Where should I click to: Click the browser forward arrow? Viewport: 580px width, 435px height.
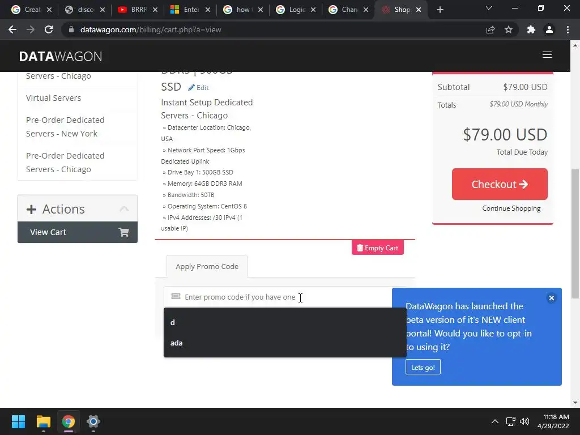click(31, 29)
